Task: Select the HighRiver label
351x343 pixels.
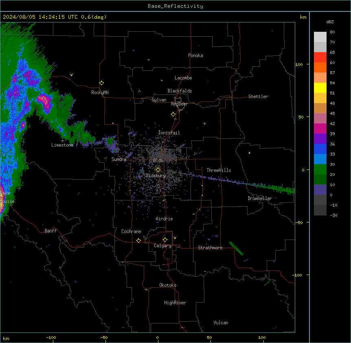Action: click(x=175, y=303)
